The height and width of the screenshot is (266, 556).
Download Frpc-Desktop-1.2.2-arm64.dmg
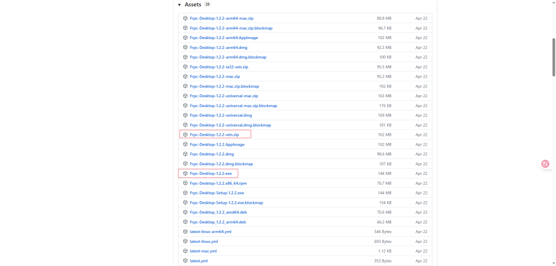coord(218,47)
